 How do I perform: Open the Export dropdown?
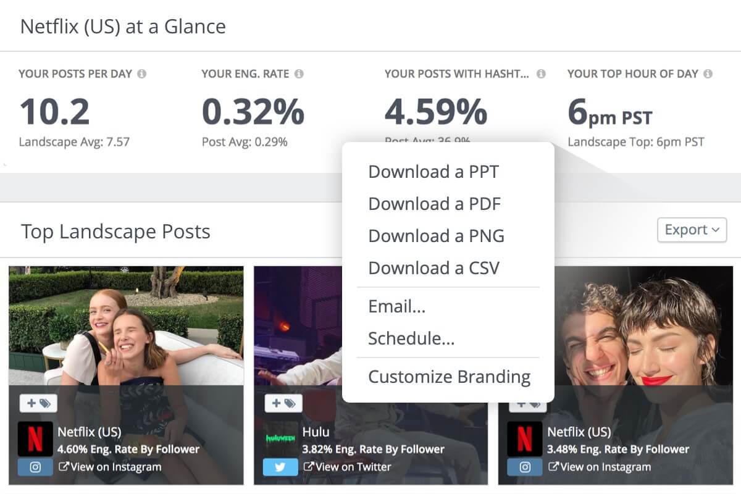click(x=692, y=230)
